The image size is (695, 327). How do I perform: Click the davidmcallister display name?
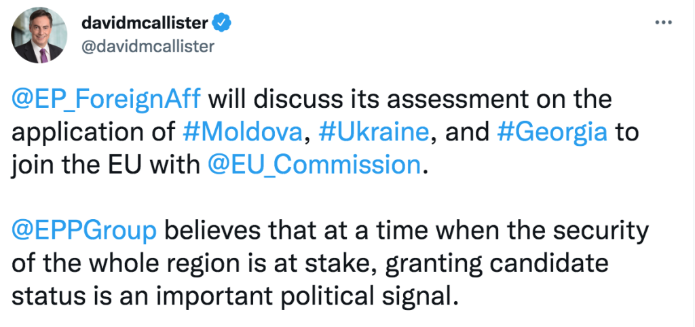(x=145, y=23)
